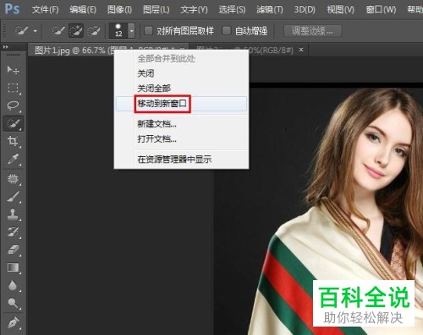
Task: Select the Gradient tool
Action: (x=13, y=267)
